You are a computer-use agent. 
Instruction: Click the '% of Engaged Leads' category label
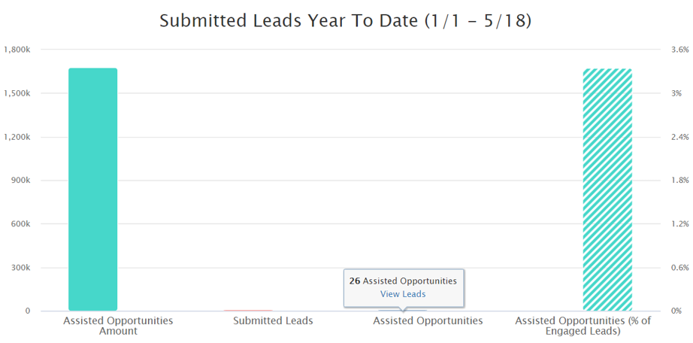click(x=583, y=326)
